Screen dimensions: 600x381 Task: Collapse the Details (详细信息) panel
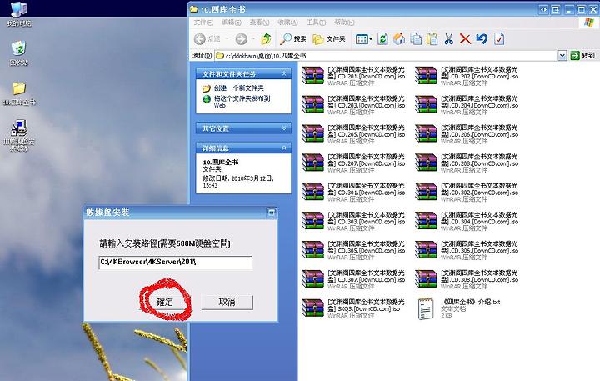click(284, 148)
